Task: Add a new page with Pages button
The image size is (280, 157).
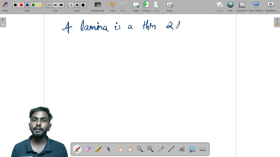Action: point(136,7)
